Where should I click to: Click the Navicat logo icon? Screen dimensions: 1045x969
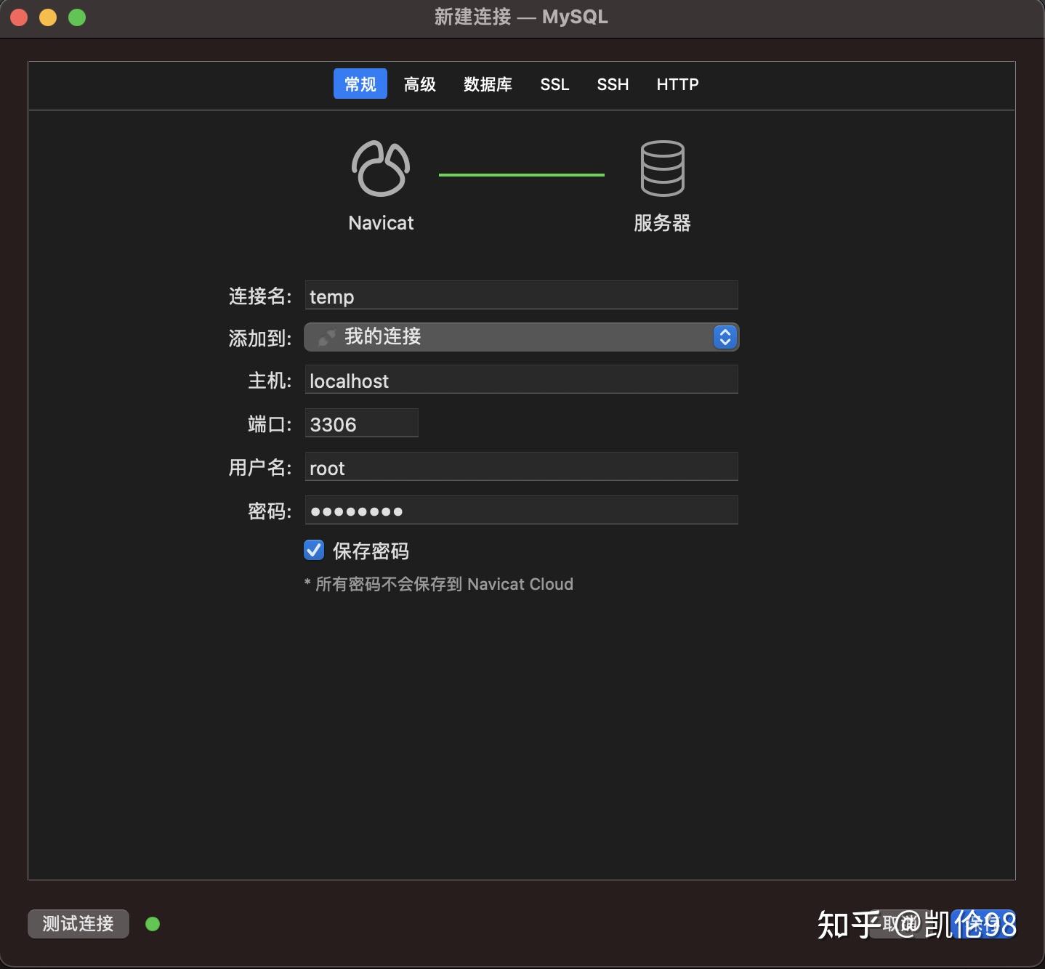point(380,167)
